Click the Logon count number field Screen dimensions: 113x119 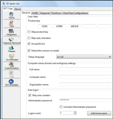(67, 113)
